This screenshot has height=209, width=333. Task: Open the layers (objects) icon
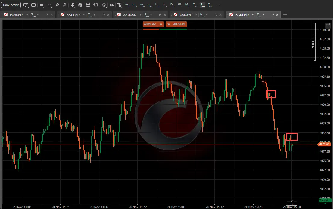pyautogui.click(x=104, y=5)
